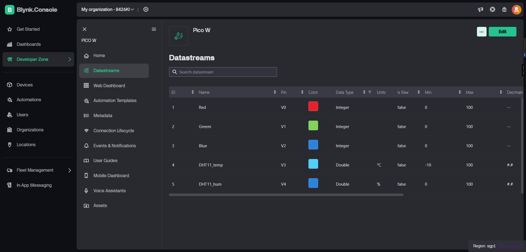
Task: Click the Region: sgp1 label
Action: [484, 246]
